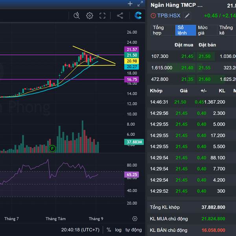
Task: Select ask price 21.60 in order book
Action: pyautogui.click(x=205, y=79)
